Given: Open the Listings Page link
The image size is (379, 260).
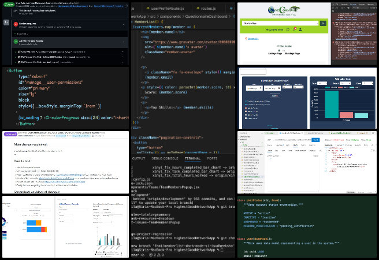Looking at the screenshot, I should point(274,53).
